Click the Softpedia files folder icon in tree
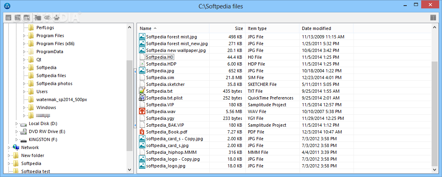This screenshot has width=442, height=177. (x=31, y=76)
